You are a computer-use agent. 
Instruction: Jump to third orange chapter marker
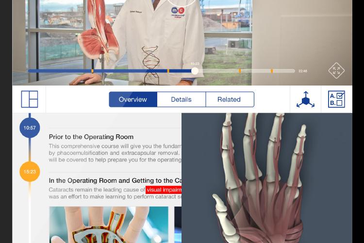(x=240, y=71)
